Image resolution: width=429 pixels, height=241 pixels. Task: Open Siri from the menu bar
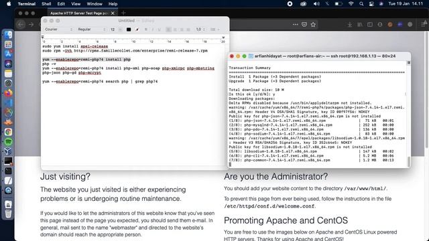[381, 4]
